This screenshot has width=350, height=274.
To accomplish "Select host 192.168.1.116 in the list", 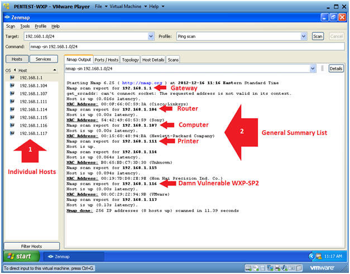I will point(33,126).
